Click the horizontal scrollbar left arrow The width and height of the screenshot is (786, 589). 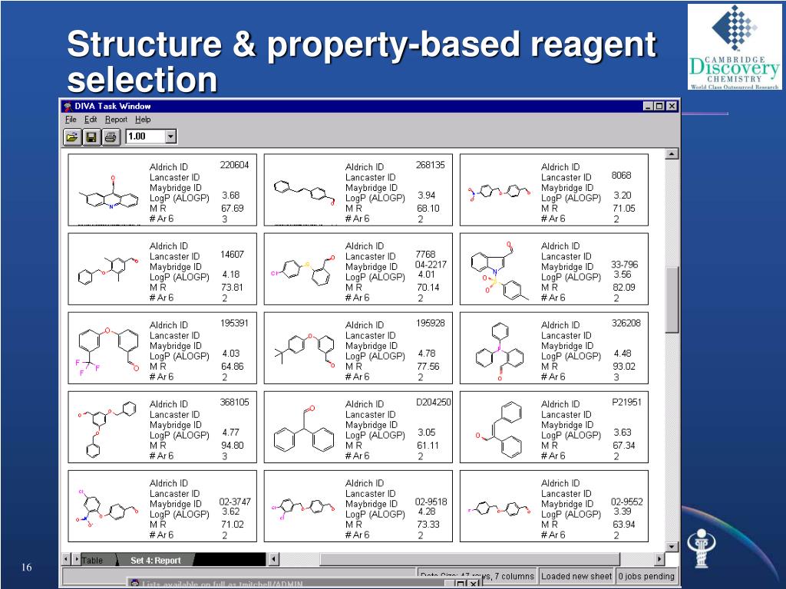(x=274, y=559)
